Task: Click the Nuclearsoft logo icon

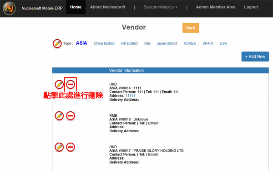Action: (x=9, y=8)
